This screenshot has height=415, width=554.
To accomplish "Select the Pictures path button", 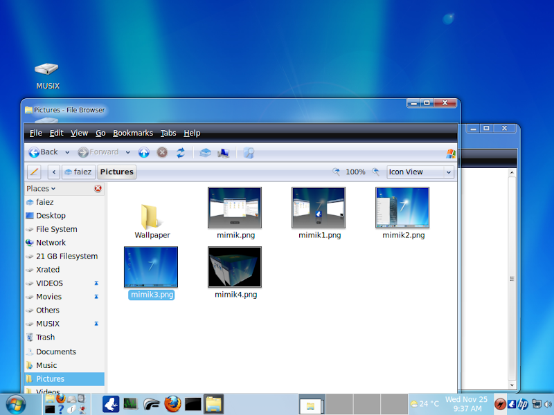I will click(x=116, y=172).
